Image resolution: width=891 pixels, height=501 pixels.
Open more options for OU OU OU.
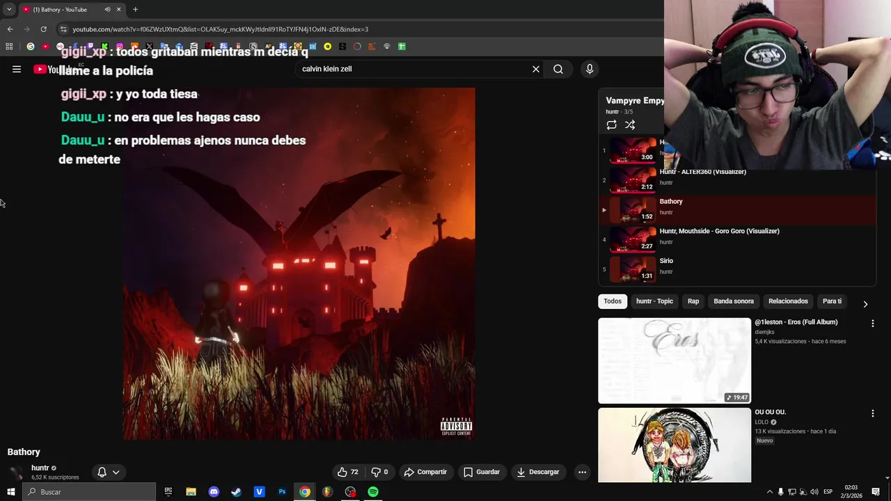pos(872,413)
